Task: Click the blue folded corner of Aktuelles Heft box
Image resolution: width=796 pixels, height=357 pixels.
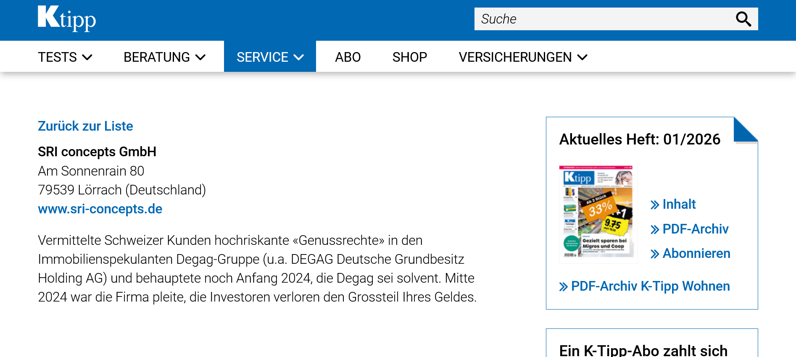Action: (x=745, y=129)
